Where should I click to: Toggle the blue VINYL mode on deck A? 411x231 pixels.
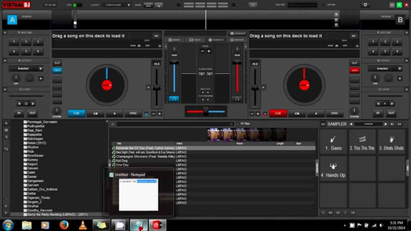pos(57,70)
